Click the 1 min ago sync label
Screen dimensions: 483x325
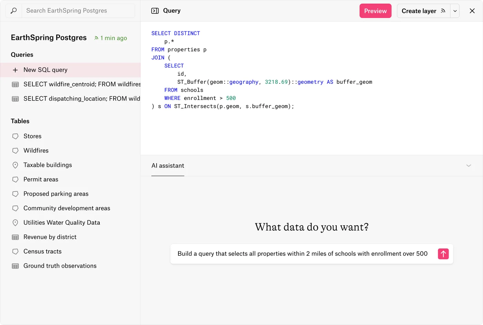coord(114,38)
